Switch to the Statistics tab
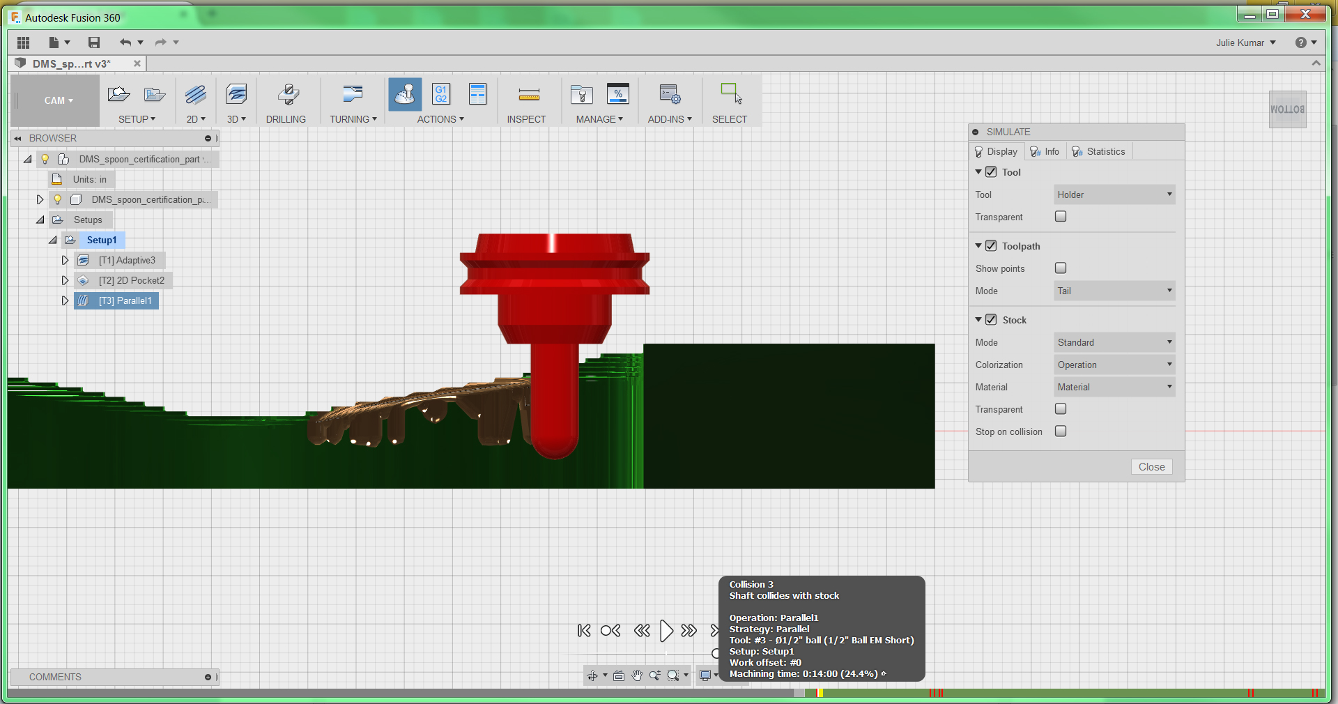 [1099, 151]
